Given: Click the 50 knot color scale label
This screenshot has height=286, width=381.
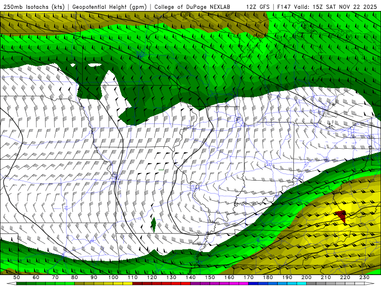Looking at the screenshot, I should [17, 277].
